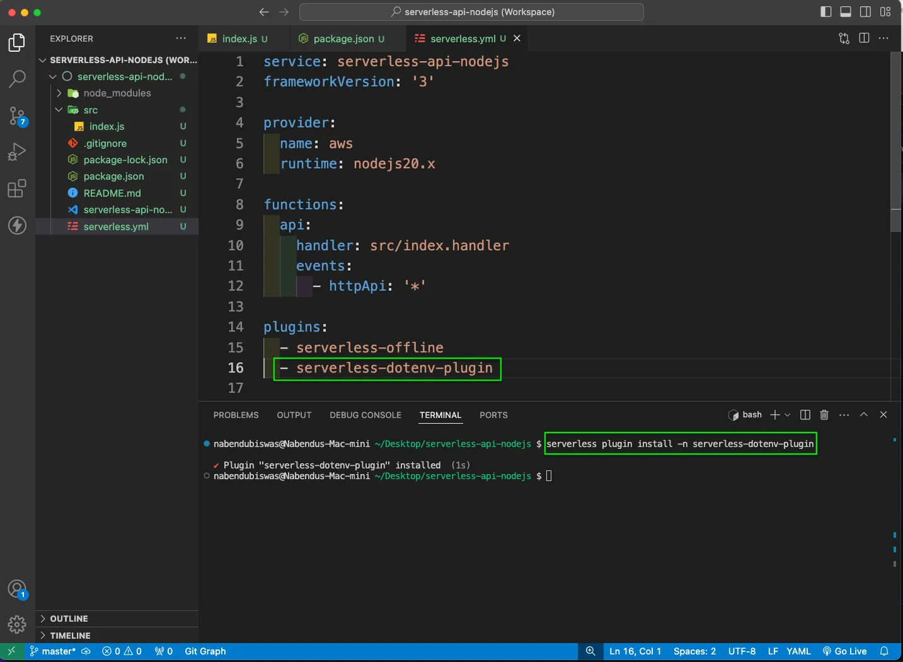Open the Extensions view
Screen dimensions: 903x662
pyautogui.click(x=17, y=189)
